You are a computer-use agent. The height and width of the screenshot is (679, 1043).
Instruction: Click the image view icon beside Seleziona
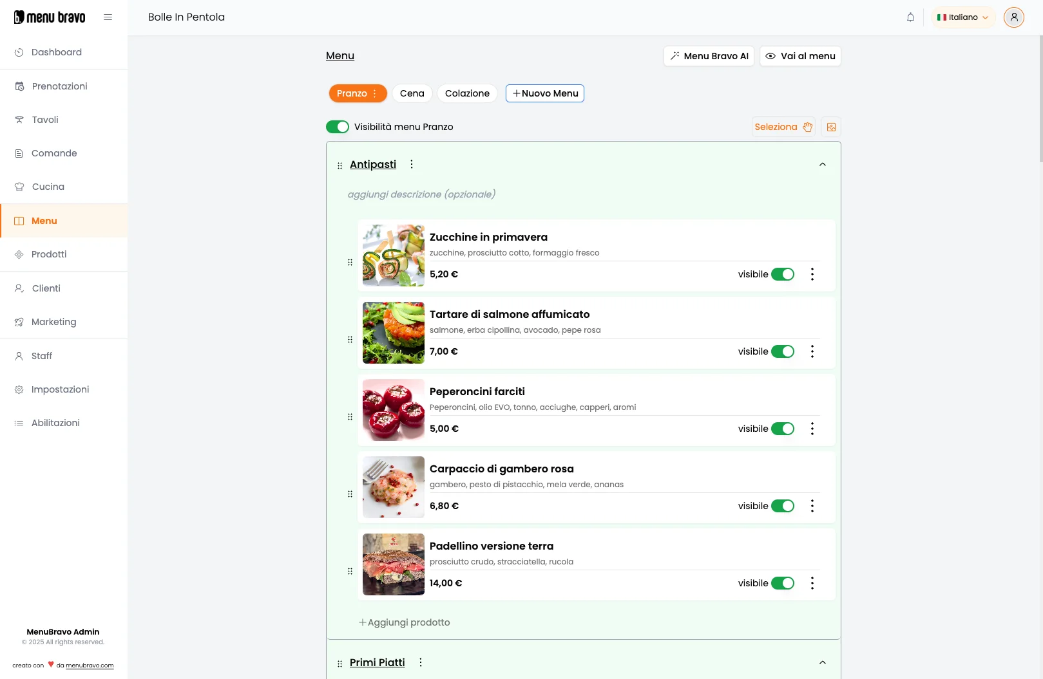pos(831,127)
